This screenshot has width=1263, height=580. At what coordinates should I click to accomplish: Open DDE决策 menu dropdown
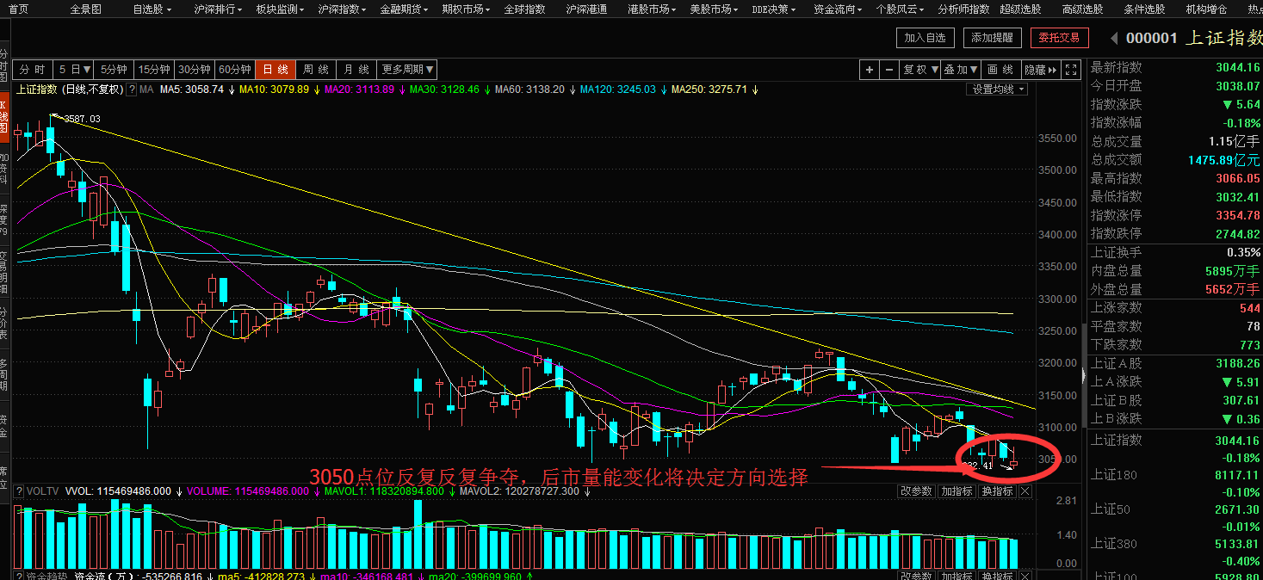point(773,9)
